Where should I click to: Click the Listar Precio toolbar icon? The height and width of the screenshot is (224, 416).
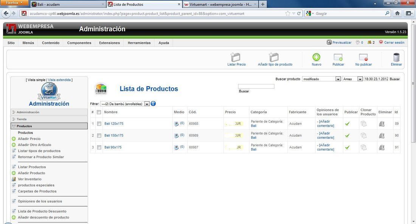pos(235,57)
